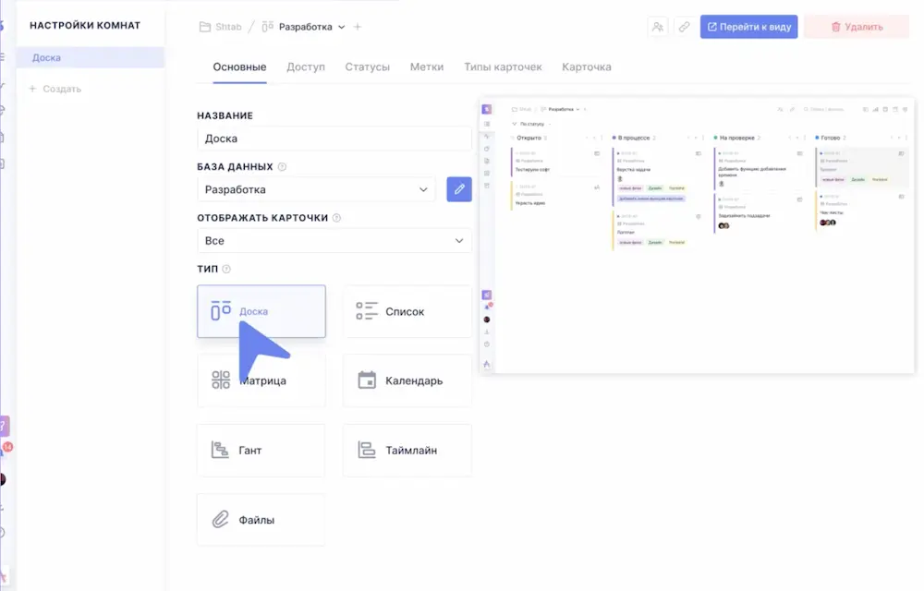Switch to the Статусы tab
Viewport: 924px width, 591px height.
367,66
